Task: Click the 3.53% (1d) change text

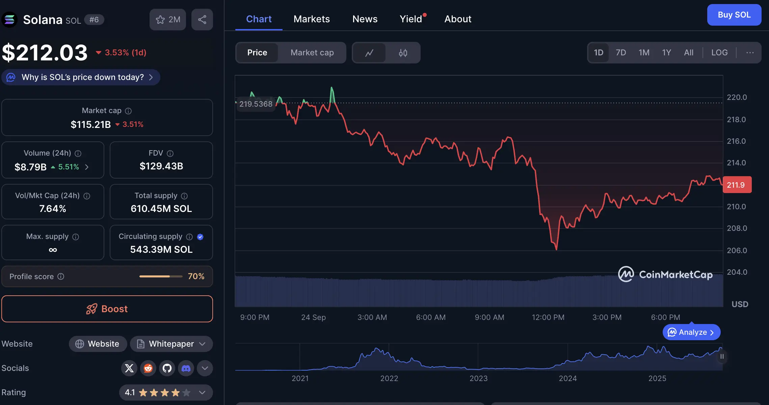Action: click(126, 53)
